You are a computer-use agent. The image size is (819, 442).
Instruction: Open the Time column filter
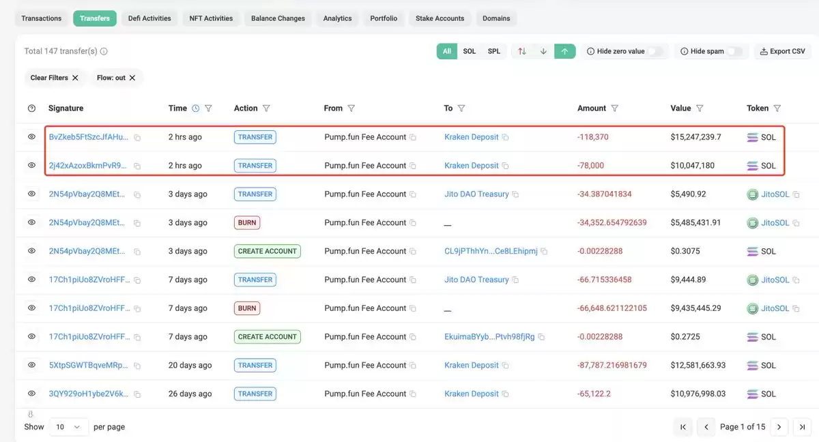pyautogui.click(x=209, y=108)
